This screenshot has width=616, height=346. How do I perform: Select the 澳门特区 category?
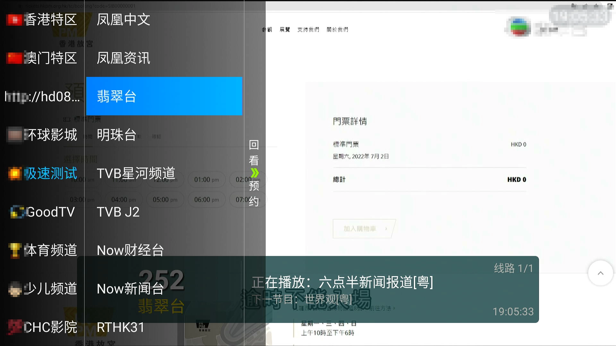click(x=42, y=58)
